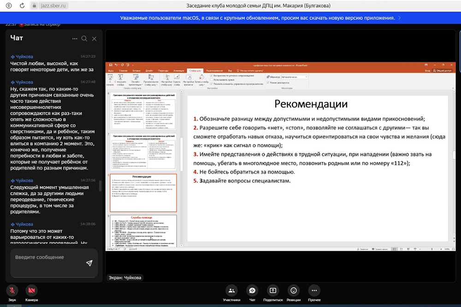Open the Прочее more options menu

(x=314, y=290)
